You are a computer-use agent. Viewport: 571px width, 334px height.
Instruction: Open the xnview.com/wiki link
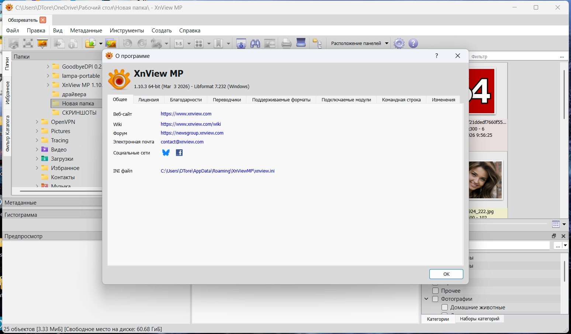(191, 124)
